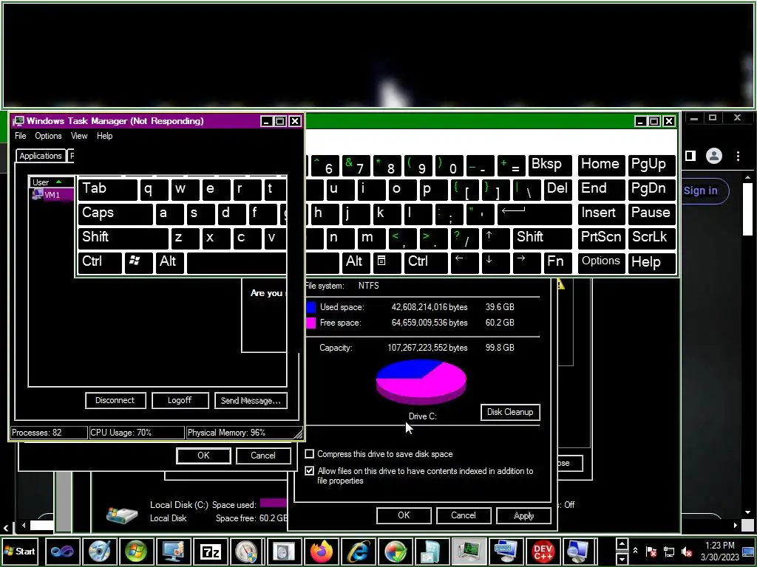Image resolution: width=757 pixels, height=567 pixels.
Task: Click Chrome's vertical scrollbar down arrow
Action: 747,512
